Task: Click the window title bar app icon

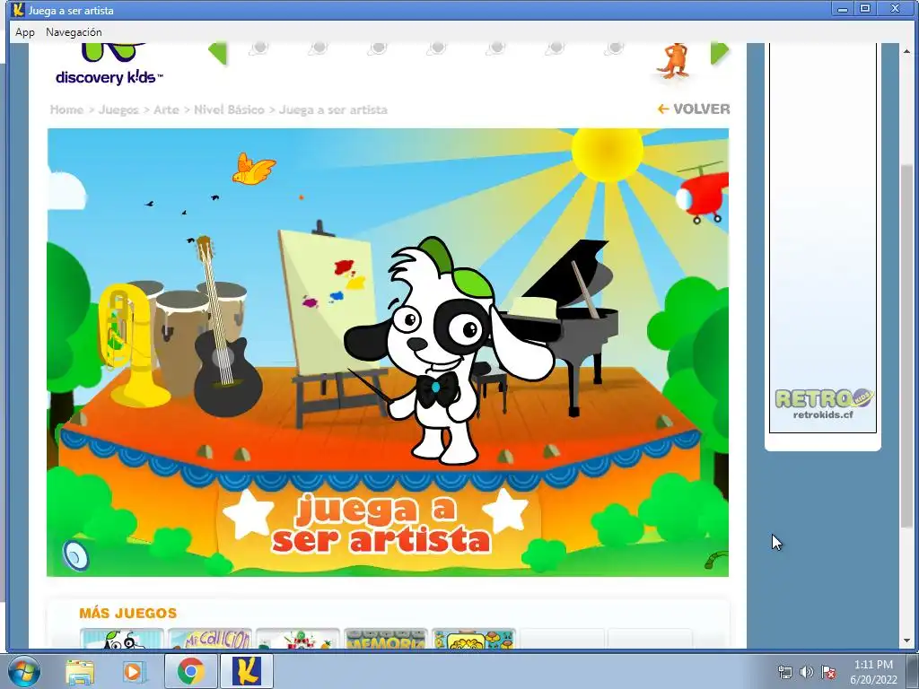Action: coord(19,10)
